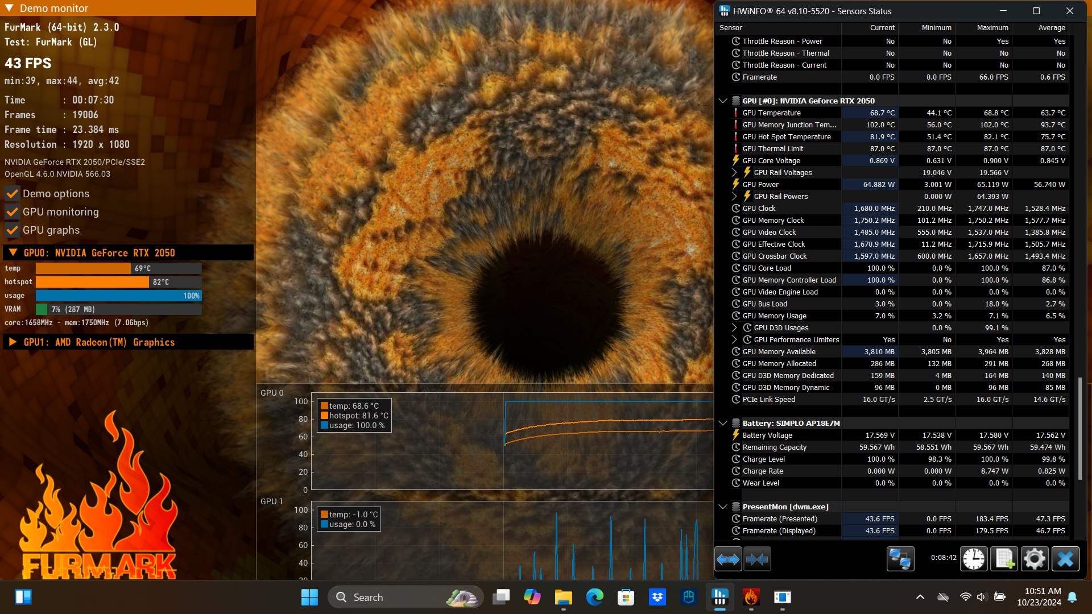Screen dimensions: 1092x614
Task: Click the GPU 0 graph legend box
Action: pyautogui.click(x=354, y=415)
